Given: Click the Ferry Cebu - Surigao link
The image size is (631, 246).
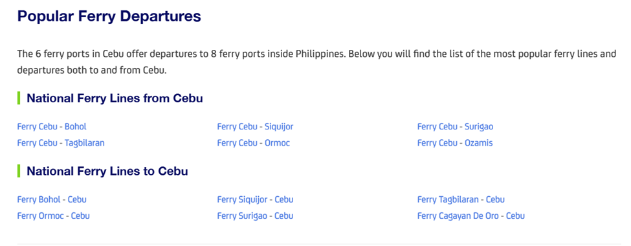Looking at the screenshot, I should coord(455,127).
